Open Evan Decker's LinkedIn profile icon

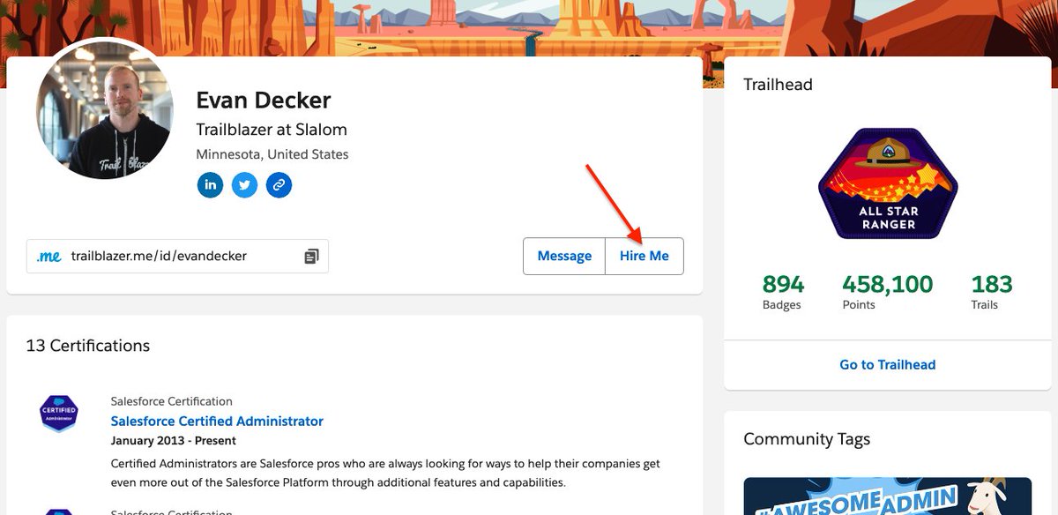pyautogui.click(x=210, y=185)
